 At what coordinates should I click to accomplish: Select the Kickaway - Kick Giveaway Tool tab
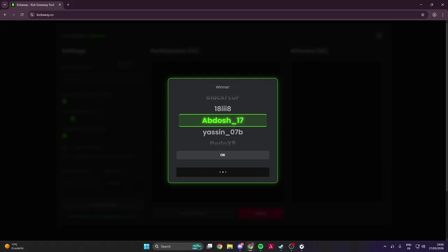[x=36, y=5]
